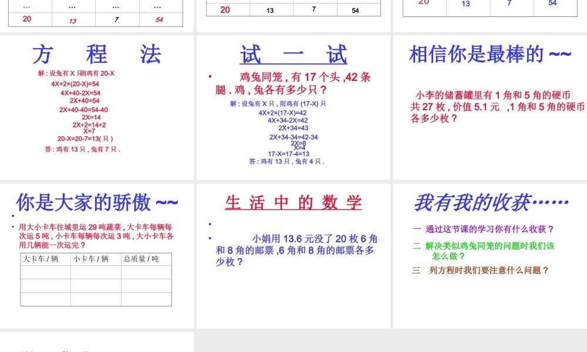Click equation 4X+2×(17-X)=42
Screen dimensions: 587x352
283,113
